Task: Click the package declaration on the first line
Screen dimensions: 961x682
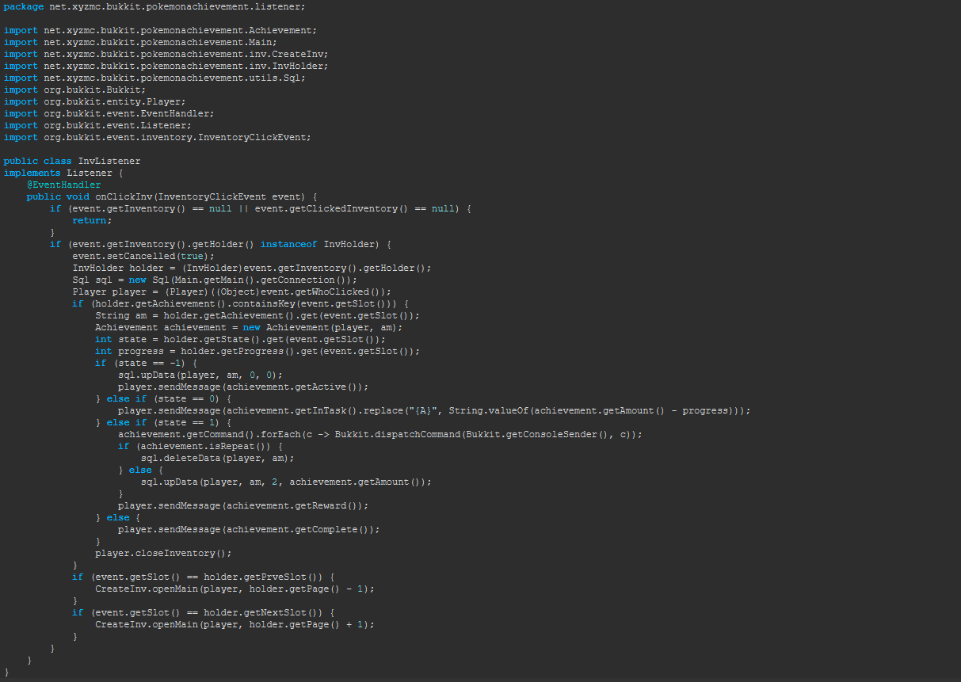Action: 154,6
